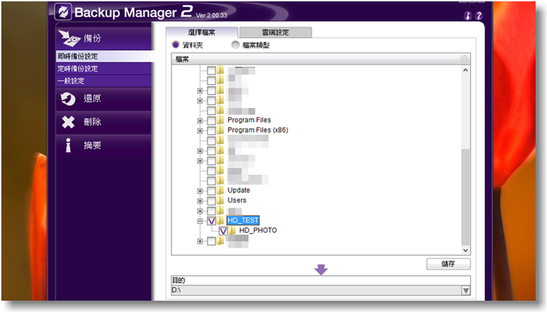Open 定時備份設定 menu item
Viewport: 547px width, 312px height.
(104, 68)
